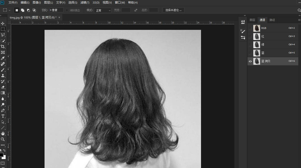The height and width of the screenshot is (168, 301).
Task: Open the 图像(I) menu
Action: click(x=37, y=3)
